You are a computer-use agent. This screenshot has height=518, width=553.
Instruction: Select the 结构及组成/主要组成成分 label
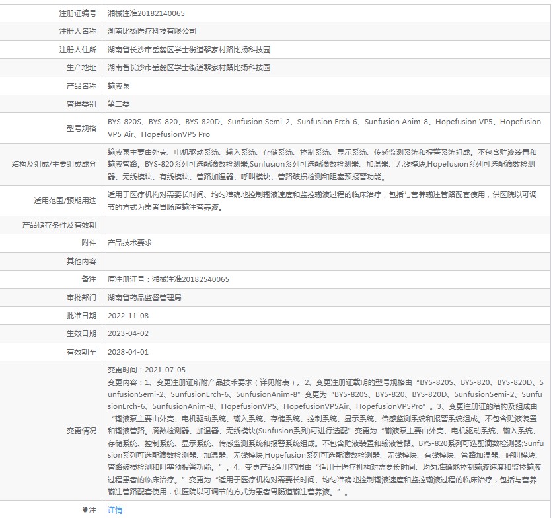point(54,164)
